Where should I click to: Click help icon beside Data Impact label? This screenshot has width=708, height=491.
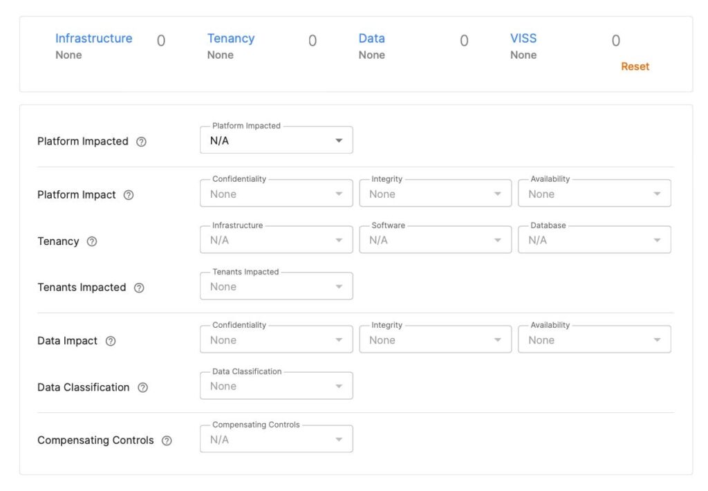click(x=111, y=341)
